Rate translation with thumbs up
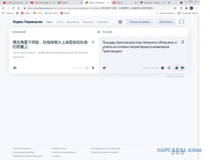The height and width of the screenshot is (160, 210). coord(177,68)
